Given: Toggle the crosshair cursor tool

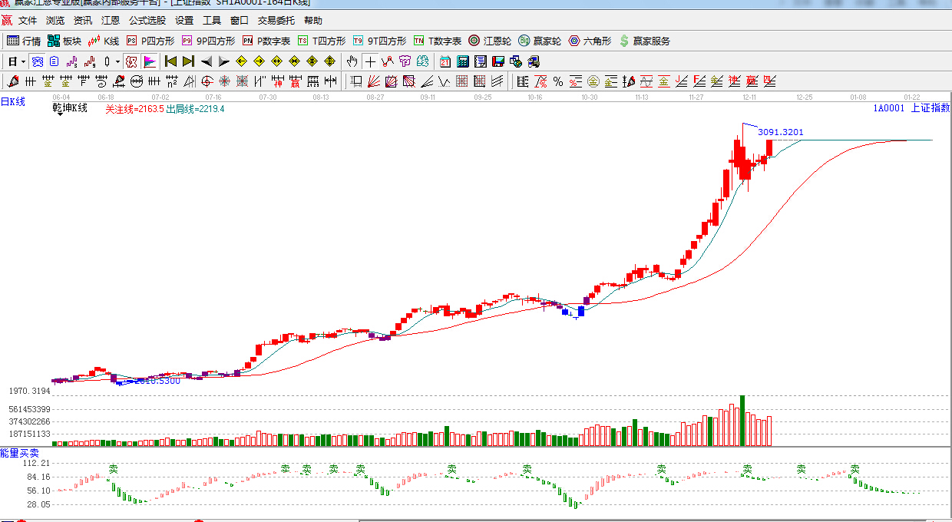Looking at the screenshot, I should tap(371, 61).
